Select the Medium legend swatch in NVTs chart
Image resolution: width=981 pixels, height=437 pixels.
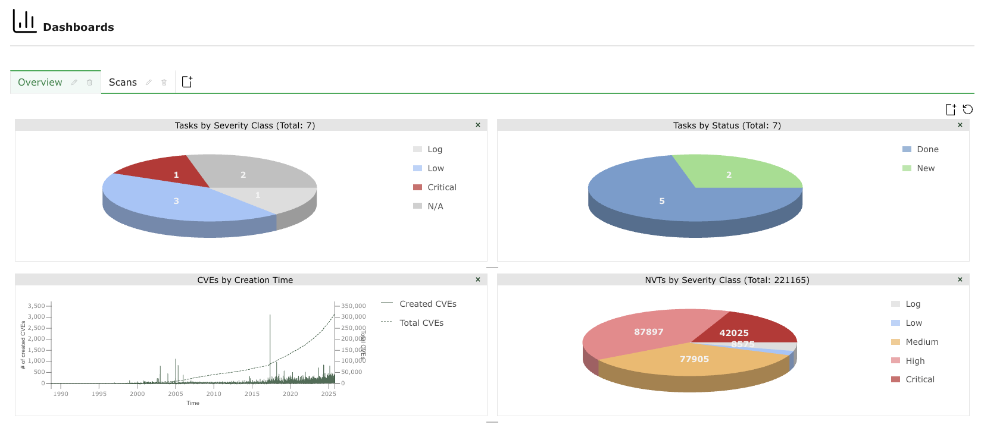pyautogui.click(x=895, y=342)
